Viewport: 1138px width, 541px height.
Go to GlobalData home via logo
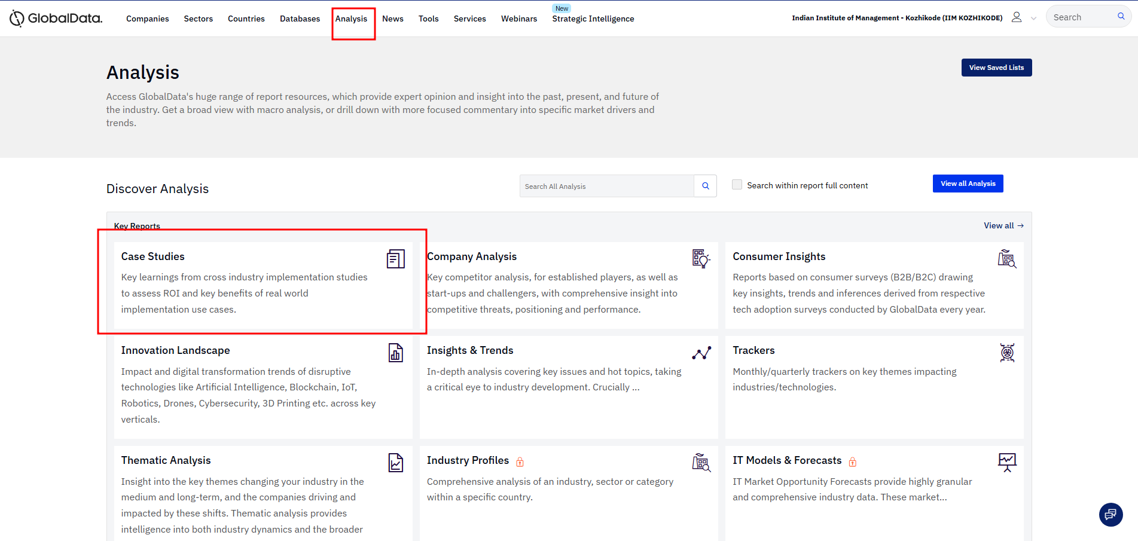[x=56, y=19]
